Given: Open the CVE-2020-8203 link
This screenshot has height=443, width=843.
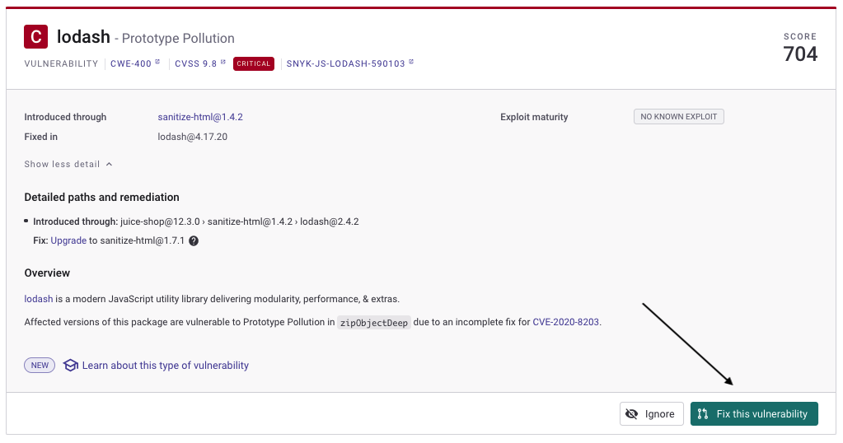Looking at the screenshot, I should coord(566,322).
